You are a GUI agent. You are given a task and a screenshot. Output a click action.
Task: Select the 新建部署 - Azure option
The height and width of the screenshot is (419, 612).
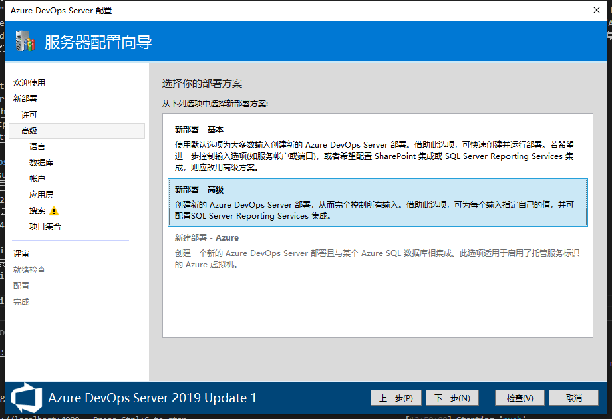tap(377, 251)
